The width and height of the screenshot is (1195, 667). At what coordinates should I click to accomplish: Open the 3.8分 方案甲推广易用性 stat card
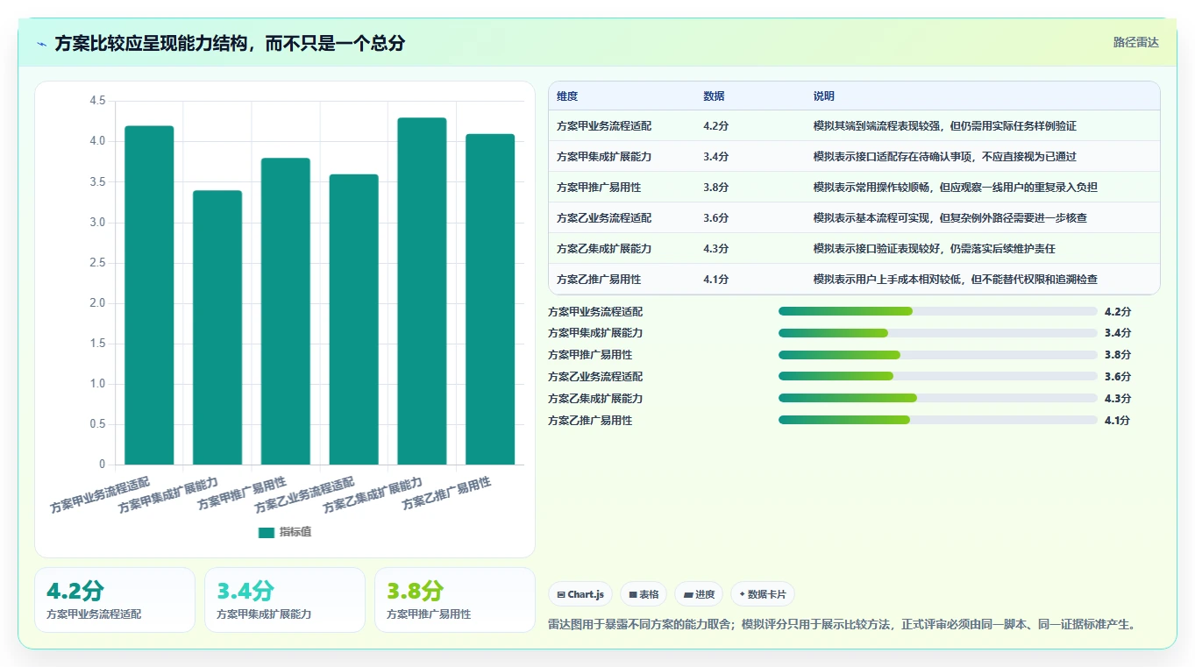click(x=455, y=600)
